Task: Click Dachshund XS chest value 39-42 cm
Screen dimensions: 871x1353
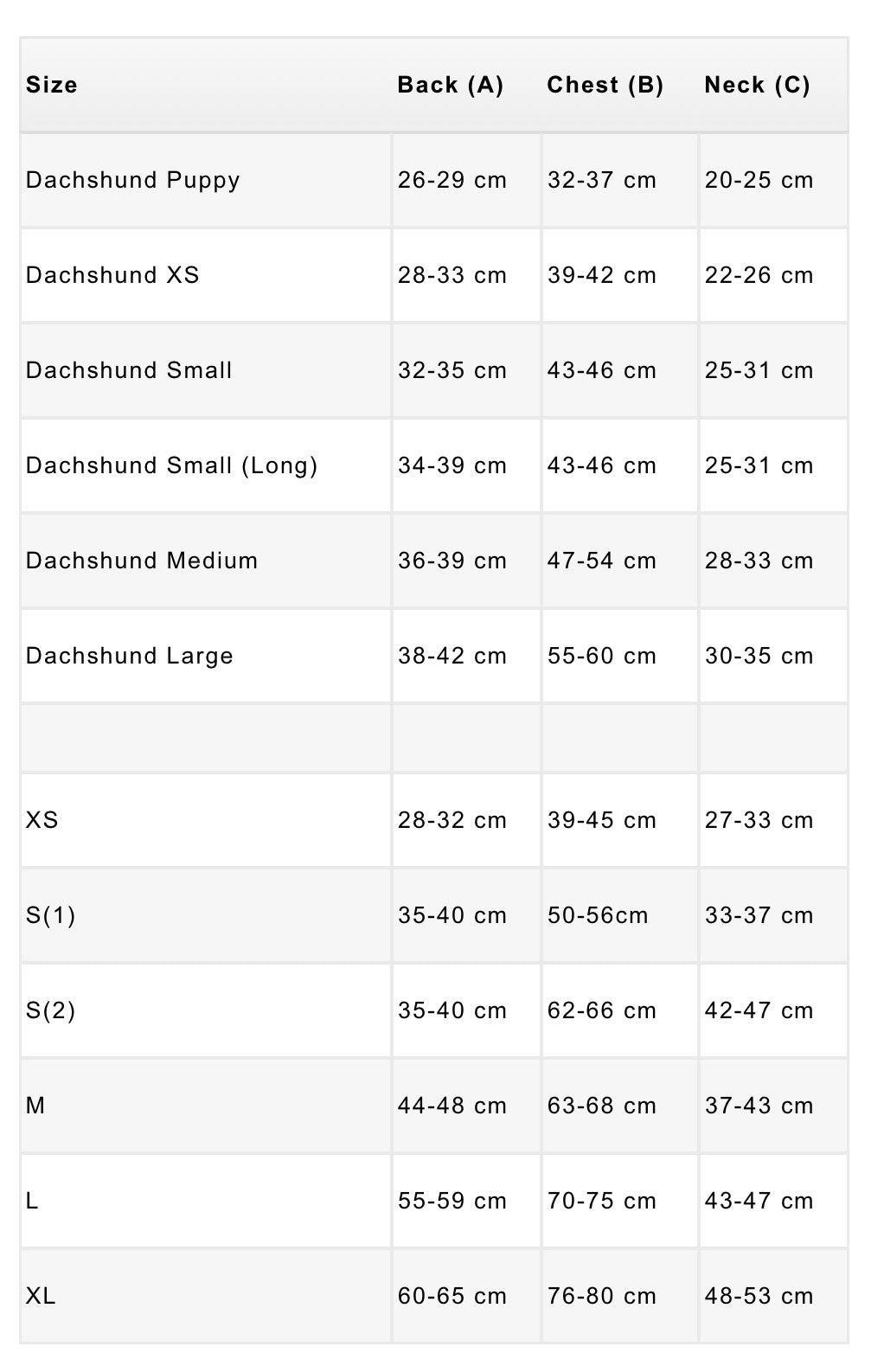Action: point(601,275)
